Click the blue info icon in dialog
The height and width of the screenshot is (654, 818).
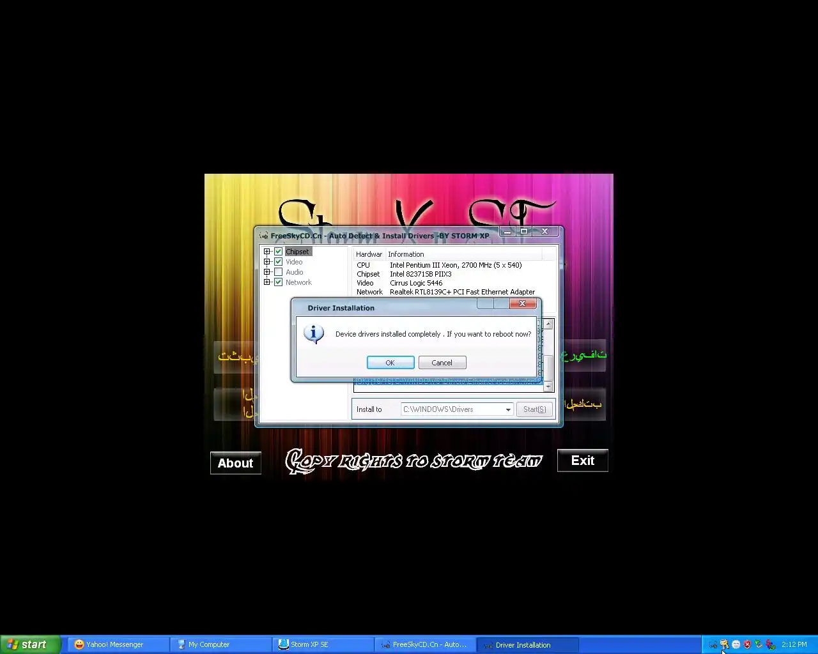[x=313, y=333]
